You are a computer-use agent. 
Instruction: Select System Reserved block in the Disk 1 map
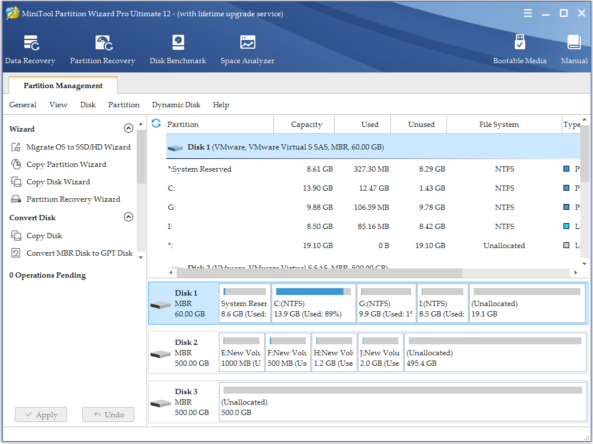(245, 303)
